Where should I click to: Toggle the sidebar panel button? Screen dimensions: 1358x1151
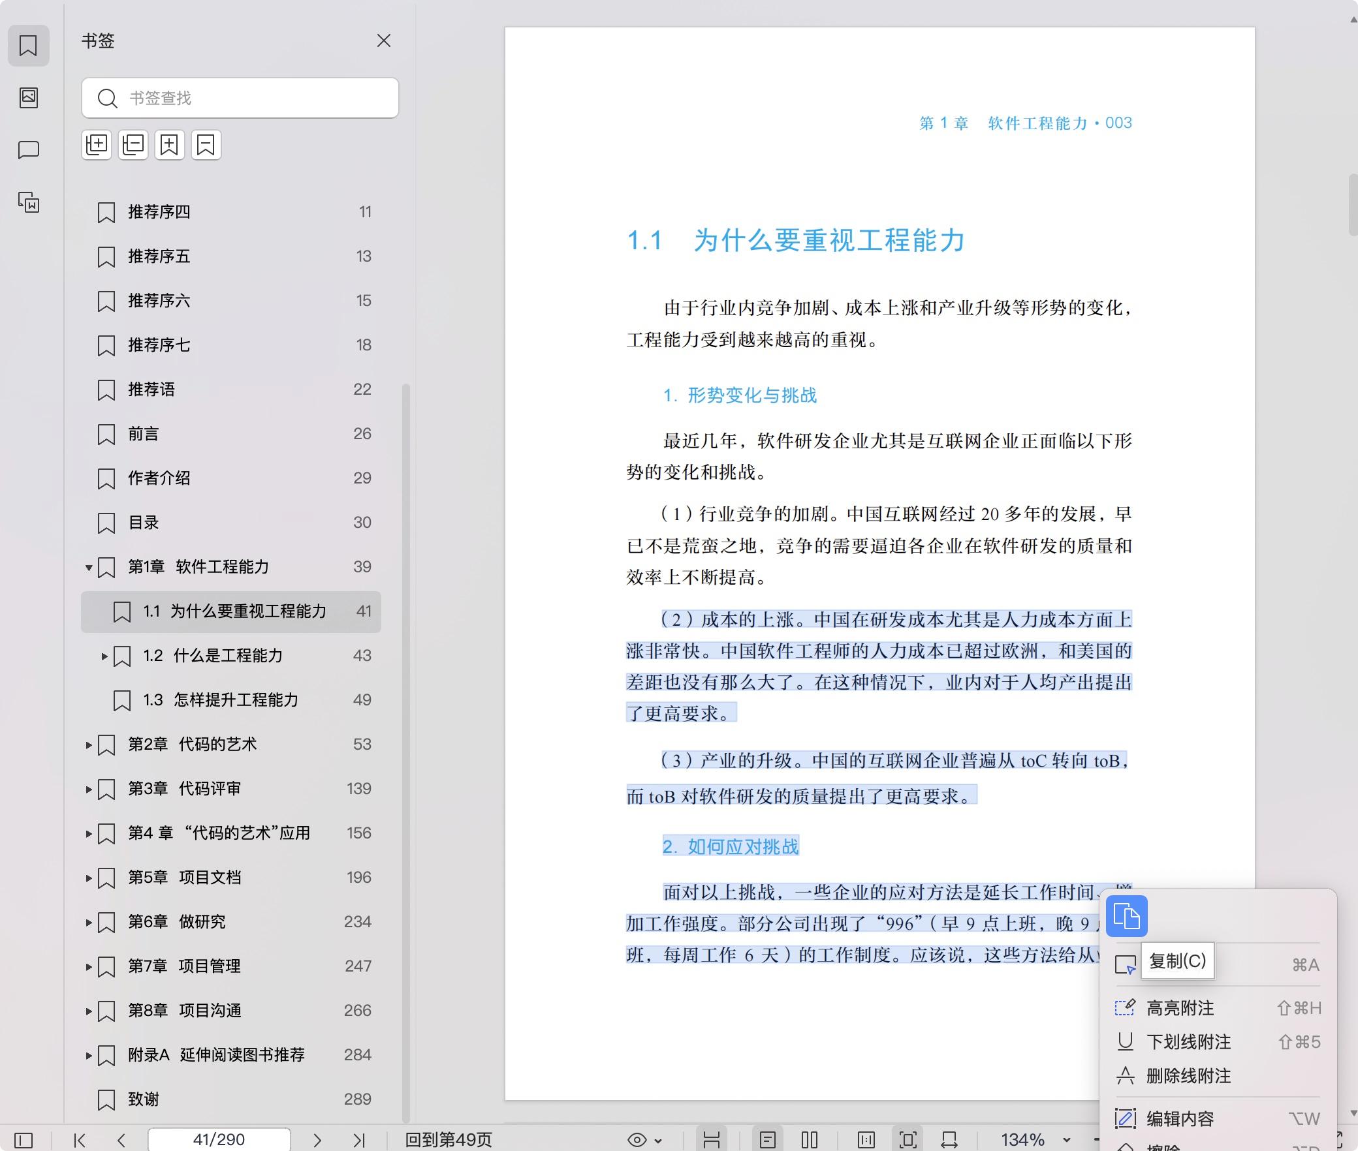point(24,1140)
